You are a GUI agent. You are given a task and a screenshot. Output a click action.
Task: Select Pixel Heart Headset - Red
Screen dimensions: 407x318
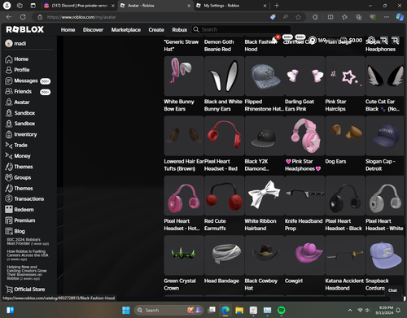click(224, 136)
